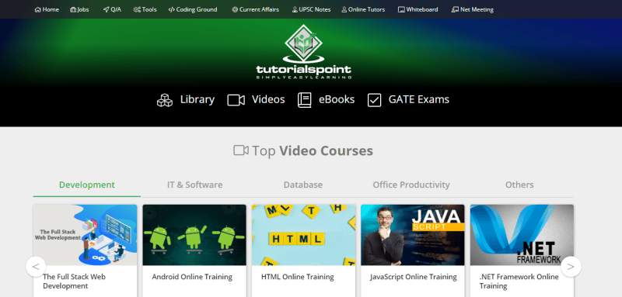
Task: Click the Jobs briefcase icon
Action: click(73, 9)
